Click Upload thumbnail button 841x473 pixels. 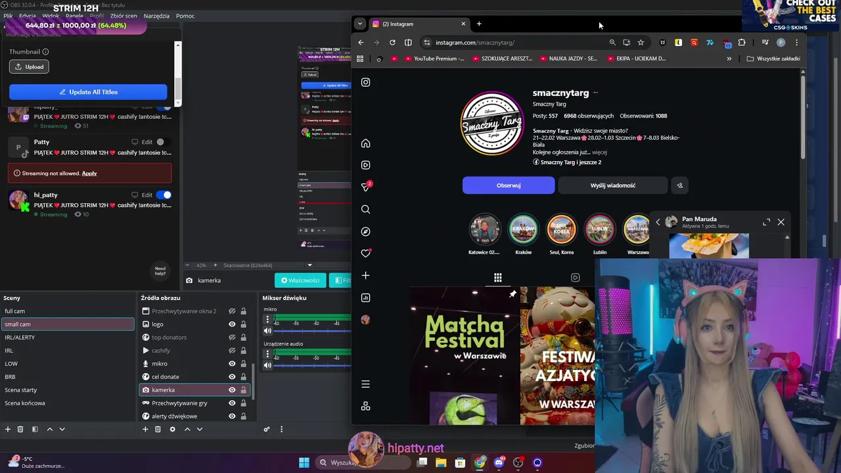point(29,66)
